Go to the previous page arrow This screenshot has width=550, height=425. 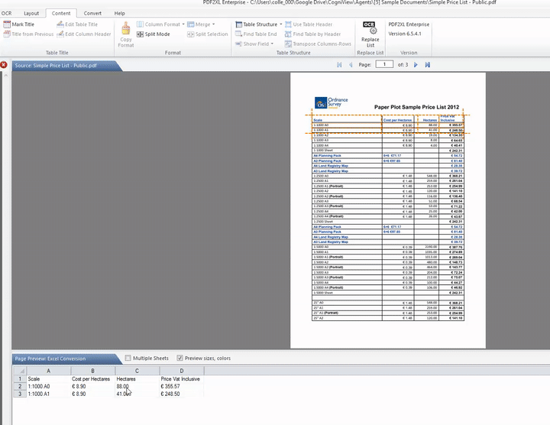tap(350, 66)
